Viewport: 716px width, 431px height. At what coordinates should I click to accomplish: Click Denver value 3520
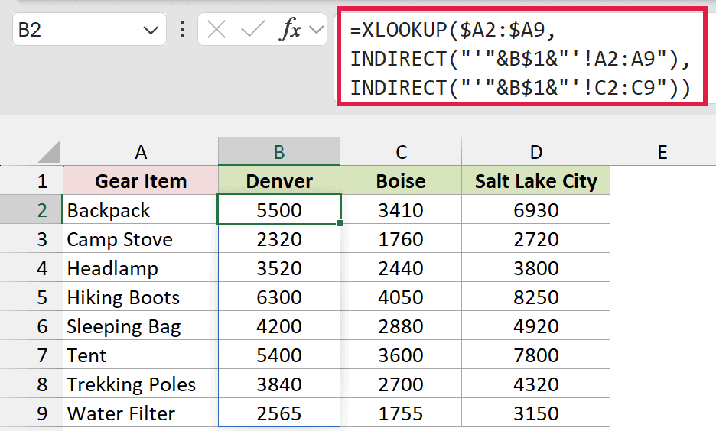pos(279,267)
